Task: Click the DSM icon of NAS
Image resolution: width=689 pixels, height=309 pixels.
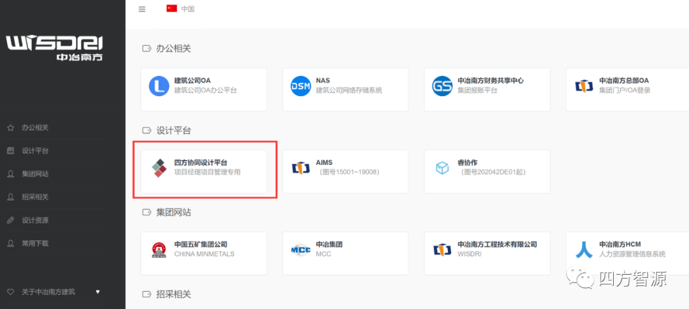Action: click(300, 86)
